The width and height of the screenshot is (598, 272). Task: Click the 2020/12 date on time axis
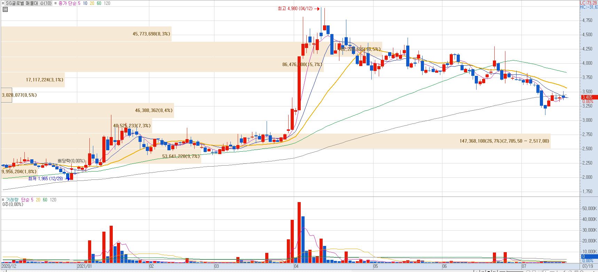click(9, 266)
